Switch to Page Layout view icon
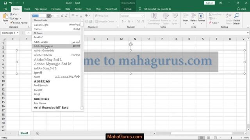The width and height of the screenshot is (250, 140). (x=208, y=138)
